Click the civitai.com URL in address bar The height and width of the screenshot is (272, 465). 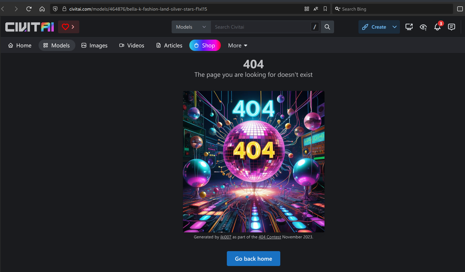tap(138, 9)
